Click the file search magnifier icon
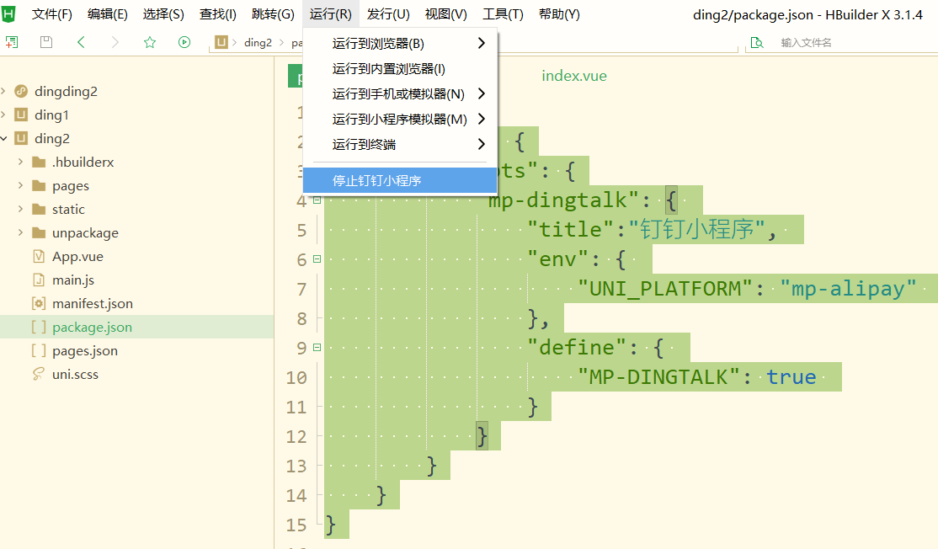938x549 pixels. coord(756,42)
